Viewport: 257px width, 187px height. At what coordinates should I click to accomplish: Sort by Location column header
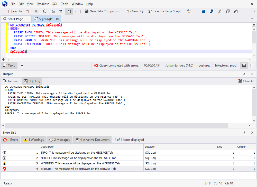click(180, 147)
